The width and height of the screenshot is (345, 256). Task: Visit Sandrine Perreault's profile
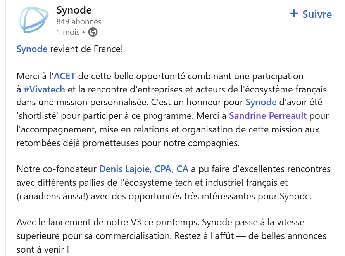click(x=268, y=116)
